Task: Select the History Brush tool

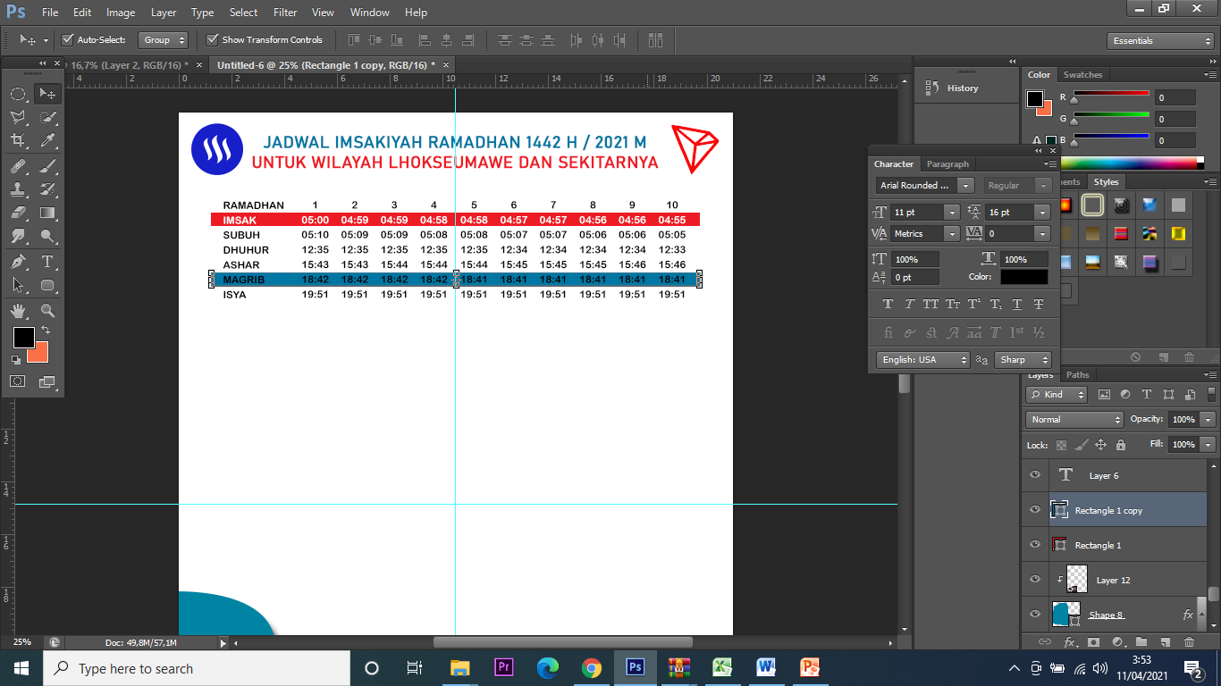Action: pos(48,189)
